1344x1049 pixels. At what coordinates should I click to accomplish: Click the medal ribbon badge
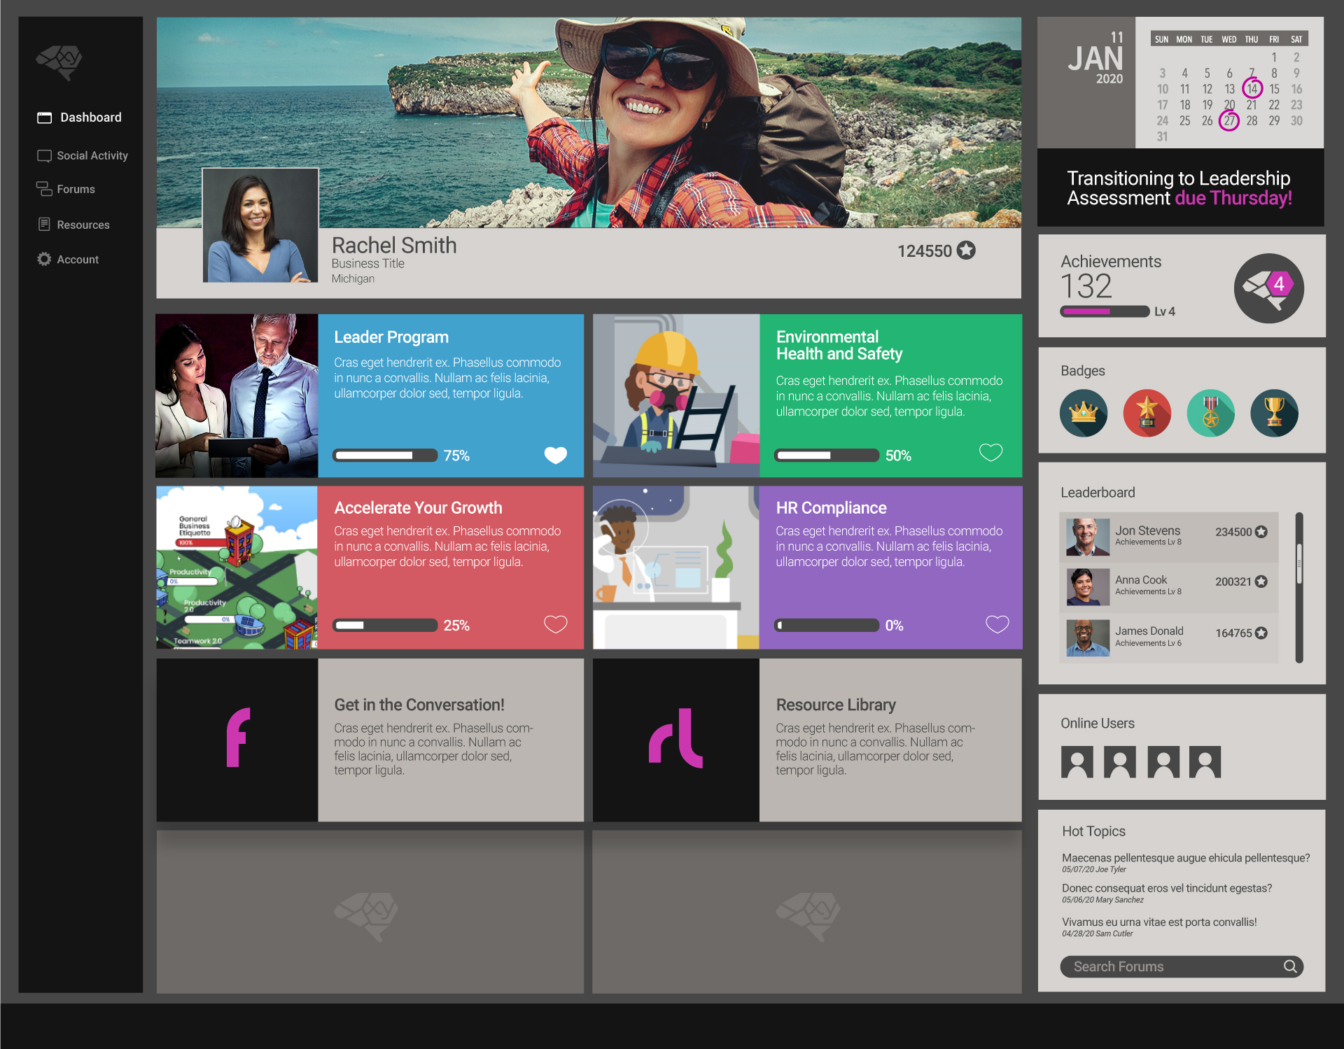[x=1210, y=413]
